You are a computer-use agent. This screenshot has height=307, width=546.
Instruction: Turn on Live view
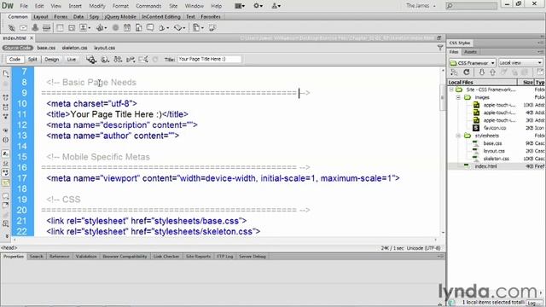point(72,60)
